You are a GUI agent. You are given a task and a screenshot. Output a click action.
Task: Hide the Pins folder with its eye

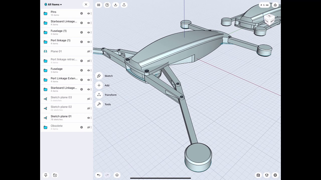coord(89,13)
